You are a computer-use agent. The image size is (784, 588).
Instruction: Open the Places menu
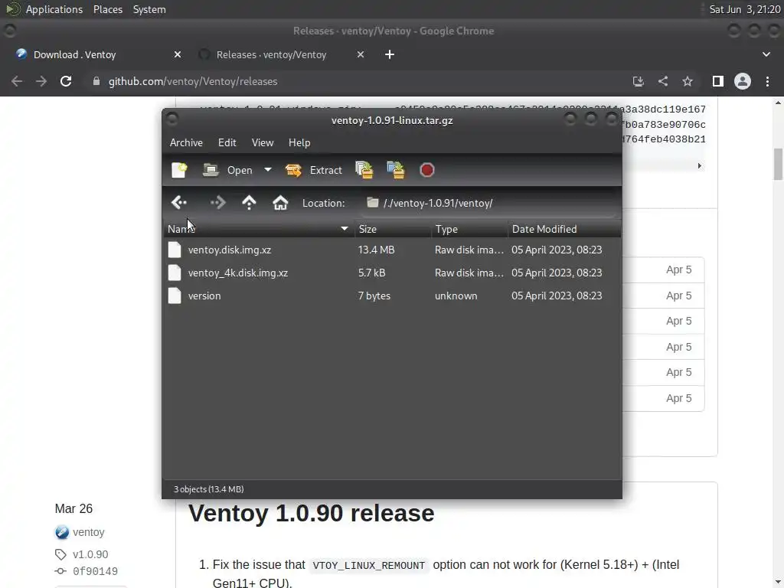click(x=107, y=9)
